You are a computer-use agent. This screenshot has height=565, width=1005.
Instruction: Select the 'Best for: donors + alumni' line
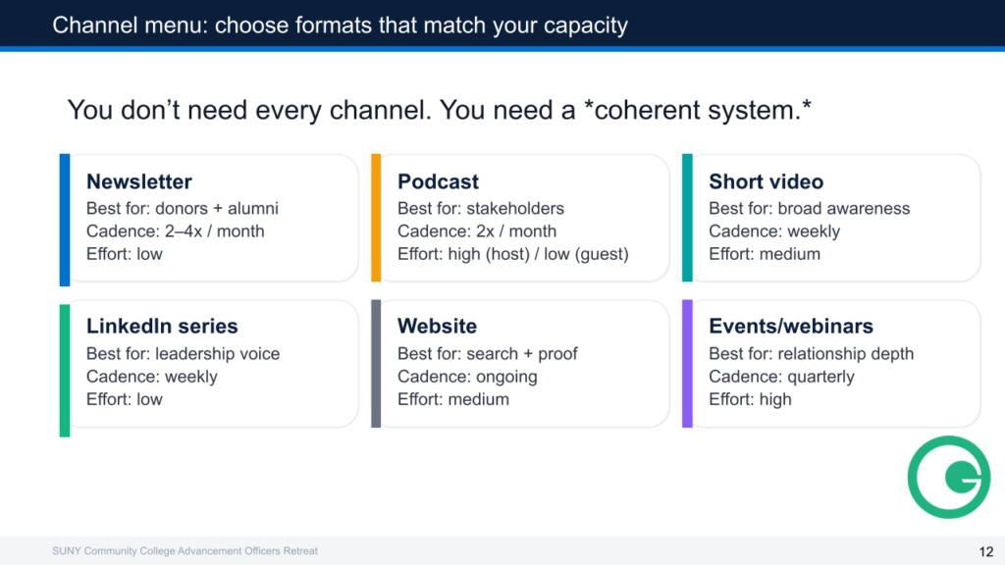click(x=183, y=208)
